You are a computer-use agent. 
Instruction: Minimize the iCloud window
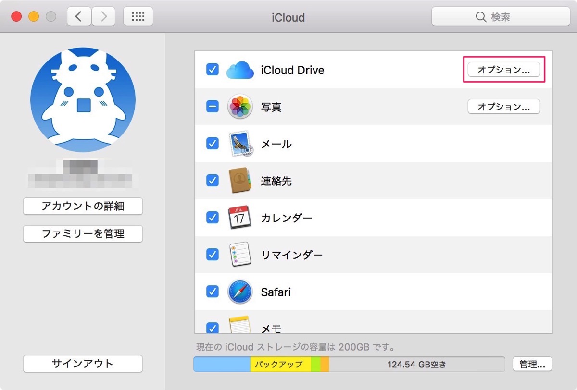pos(34,17)
